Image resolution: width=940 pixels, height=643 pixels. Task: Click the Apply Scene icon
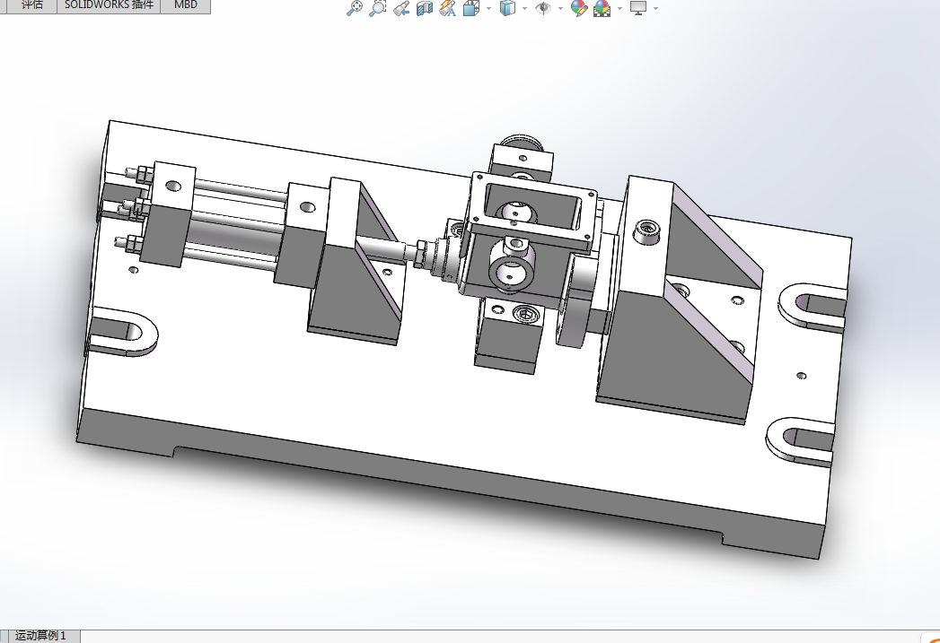tap(602, 8)
